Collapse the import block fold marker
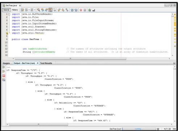Screen dimensions: 178x131 [x=9, y=14]
